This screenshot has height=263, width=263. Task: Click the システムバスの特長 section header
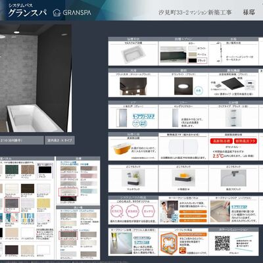pyautogui.click(x=133, y=198)
